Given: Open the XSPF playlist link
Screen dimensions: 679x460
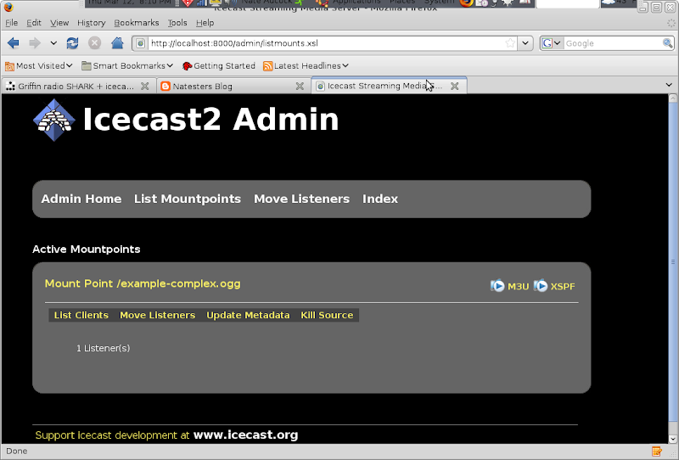Looking at the screenshot, I should (563, 286).
